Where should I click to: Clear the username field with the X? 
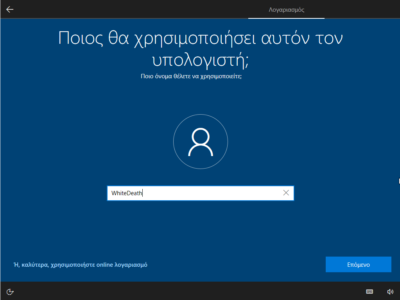(286, 193)
